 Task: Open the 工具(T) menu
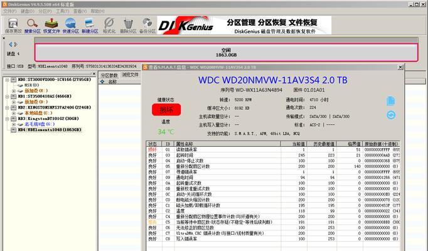[63, 11]
